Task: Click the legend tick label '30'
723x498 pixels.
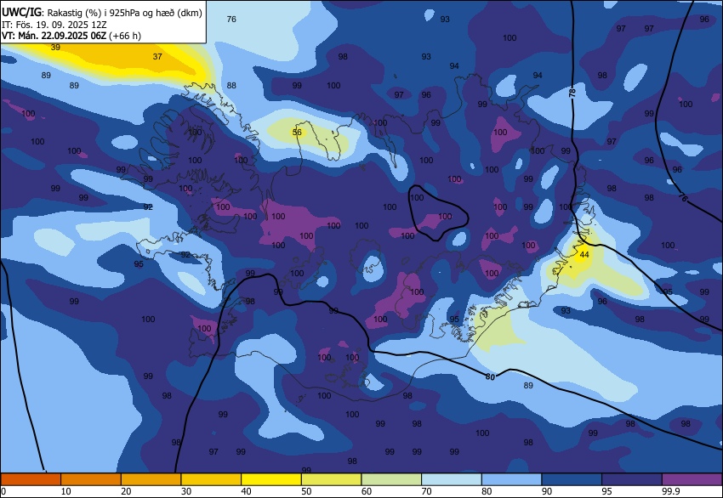Action: (x=186, y=491)
